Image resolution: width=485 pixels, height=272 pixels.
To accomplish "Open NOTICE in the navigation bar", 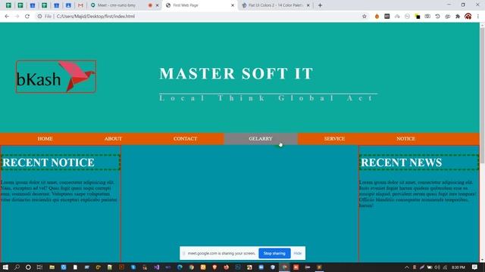I will pyautogui.click(x=406, y=139).
